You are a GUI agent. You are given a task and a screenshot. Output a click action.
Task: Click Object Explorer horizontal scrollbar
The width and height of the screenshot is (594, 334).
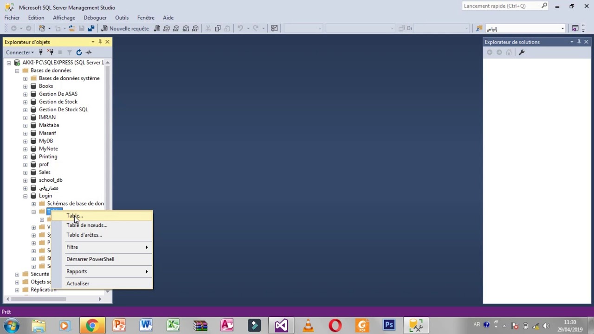pos(37,299)
